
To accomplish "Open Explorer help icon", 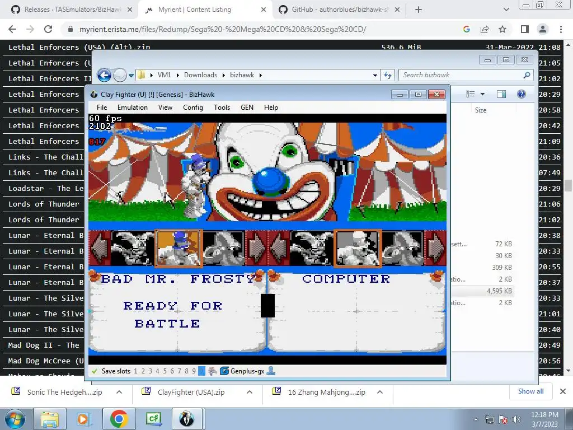I will coord(522,94).
